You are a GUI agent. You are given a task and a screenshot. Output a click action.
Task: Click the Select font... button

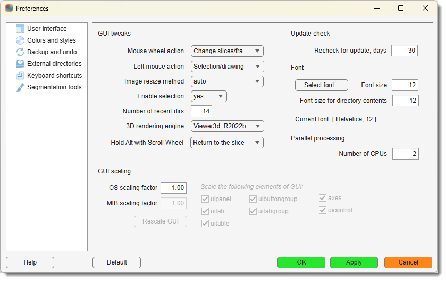click(322, 85)
